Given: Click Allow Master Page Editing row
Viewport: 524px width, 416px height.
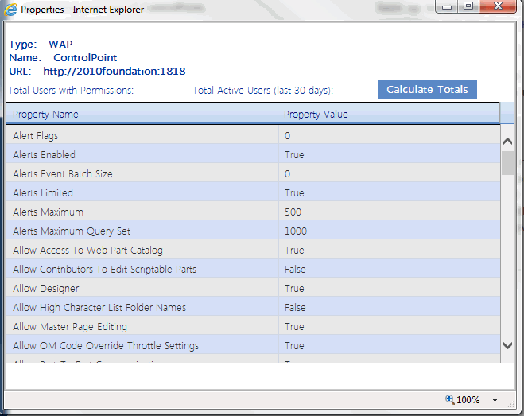Looking at the screenshot, I should pyautogui.click(x=253, y=326).
